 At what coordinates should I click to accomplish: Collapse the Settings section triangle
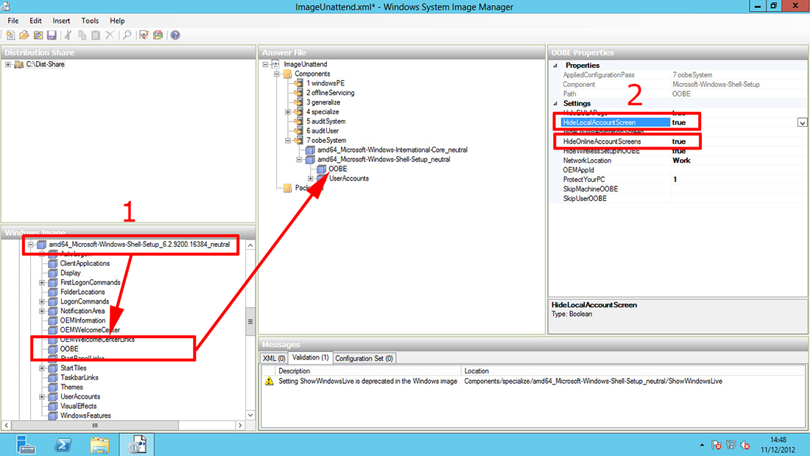pyautogui.click(x=555, y=103)
